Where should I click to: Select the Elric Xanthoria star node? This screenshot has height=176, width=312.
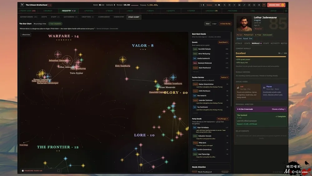(123, 59)
